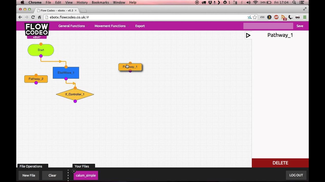Click the orange input port of Pathway_2
This screenshot has width=325, height=182.
(x=36, y=75)
